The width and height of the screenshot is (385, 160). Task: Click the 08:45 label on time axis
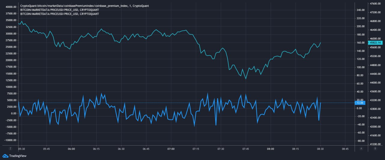345,149
